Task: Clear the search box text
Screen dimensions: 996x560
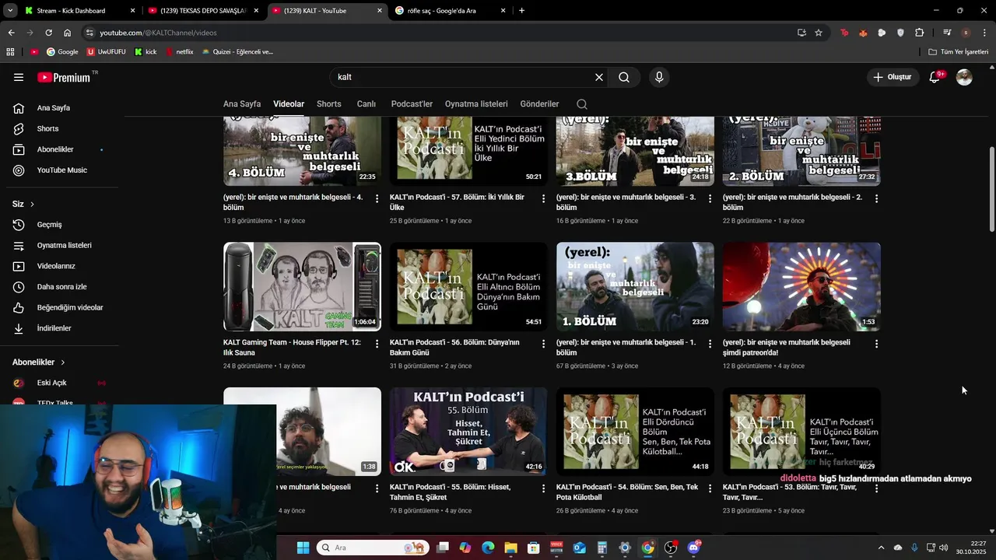Action: point(599,77)
